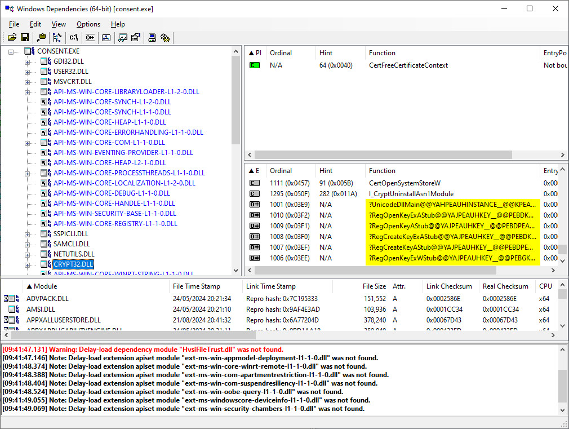
Task: Sort exports by the Ordinal column header
Action: (x=291, y=171)
